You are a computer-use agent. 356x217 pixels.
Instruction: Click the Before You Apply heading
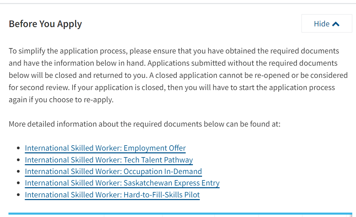pos(45,24)
